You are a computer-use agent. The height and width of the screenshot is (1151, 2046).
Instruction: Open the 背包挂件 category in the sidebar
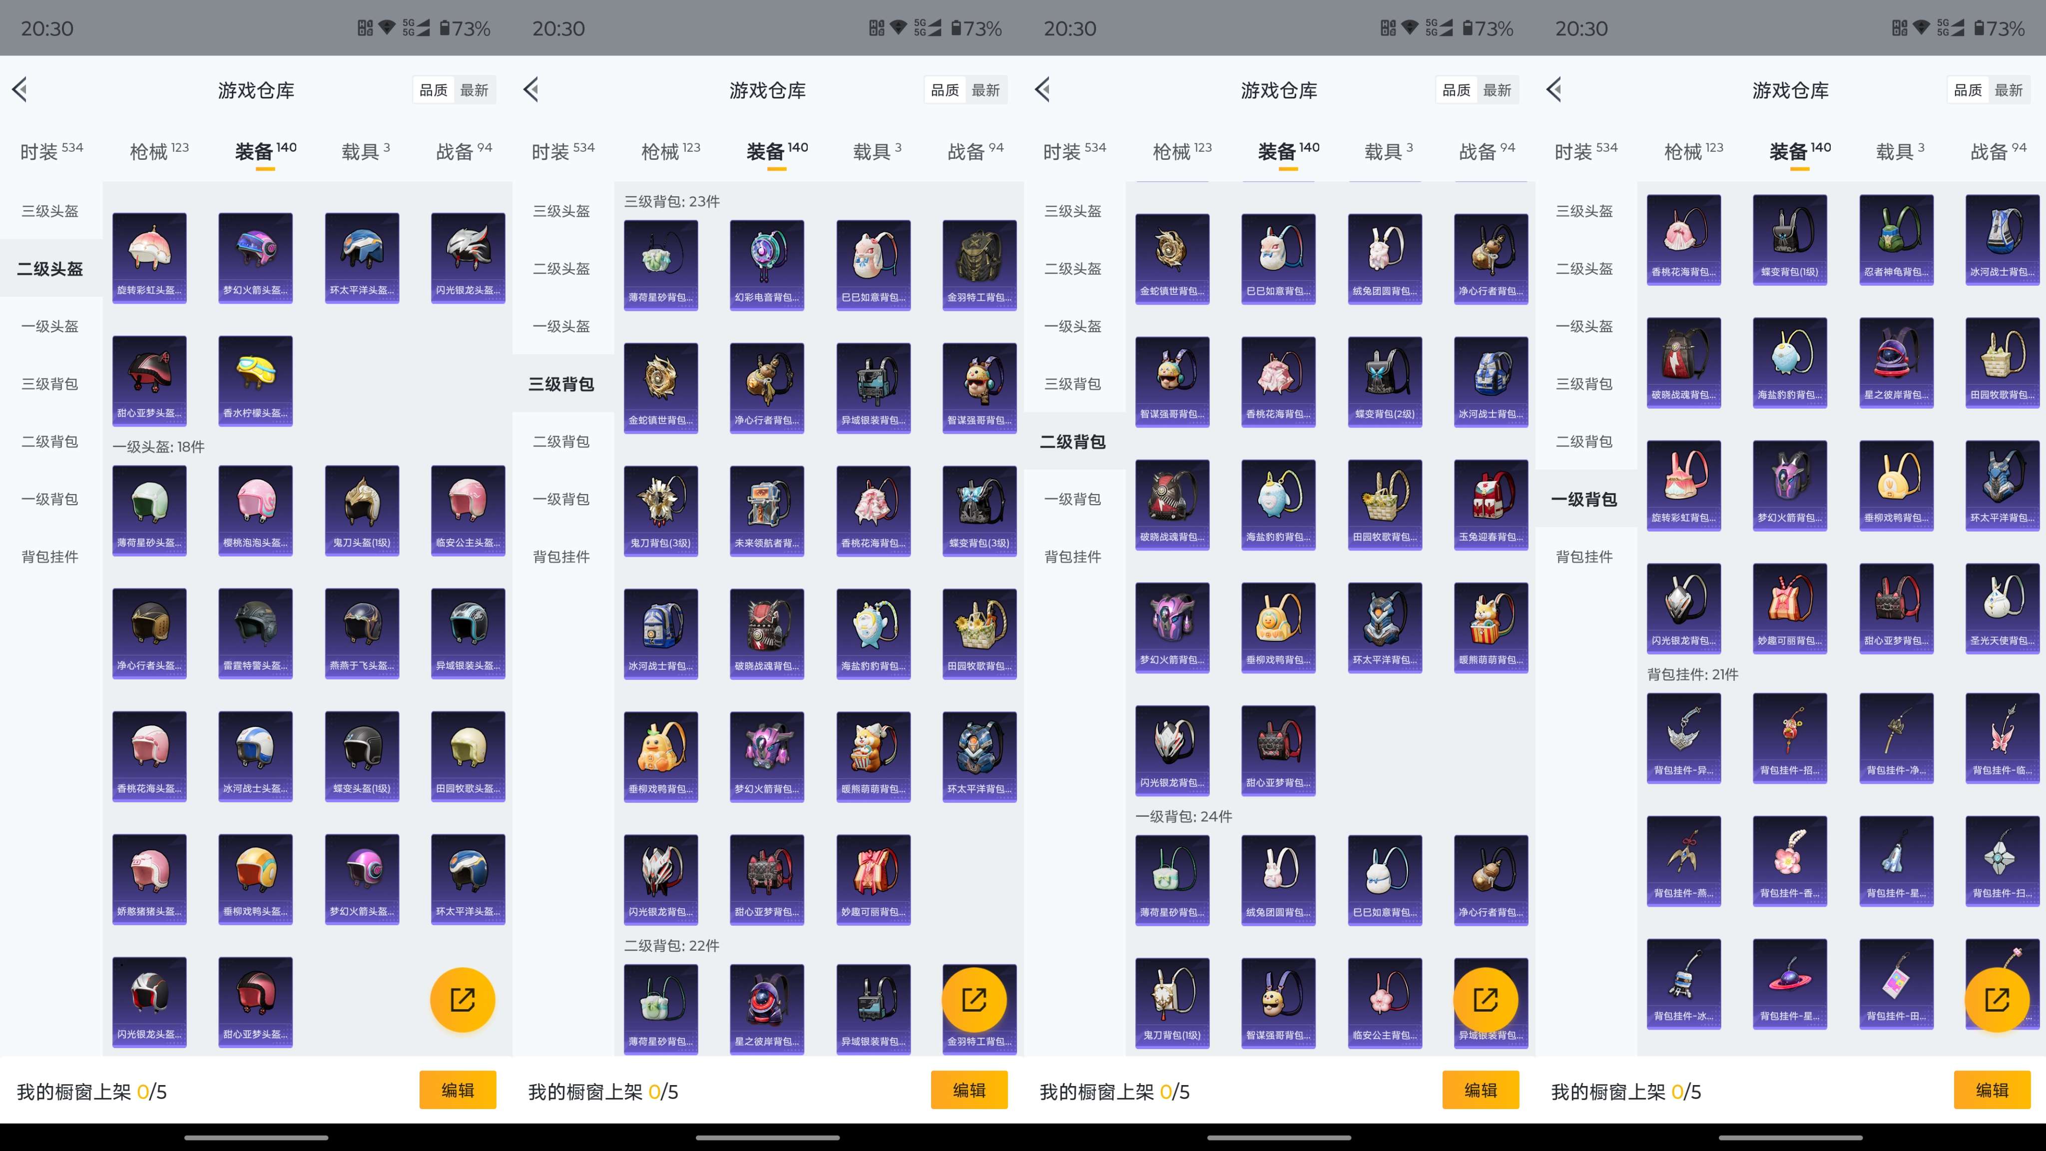pos(49,557)
